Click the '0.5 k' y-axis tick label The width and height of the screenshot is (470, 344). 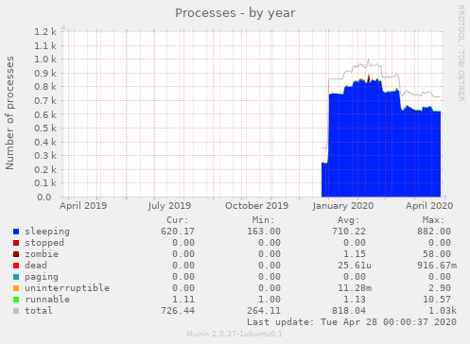click(45, 128)
